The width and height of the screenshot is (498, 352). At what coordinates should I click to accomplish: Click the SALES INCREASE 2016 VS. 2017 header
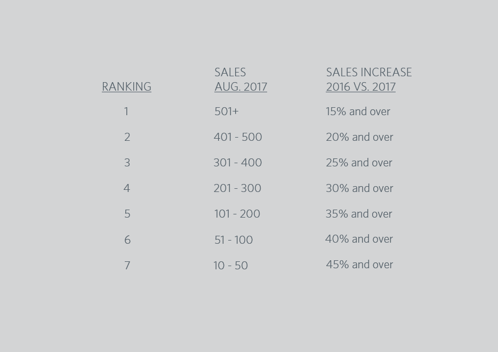(368, 80)
